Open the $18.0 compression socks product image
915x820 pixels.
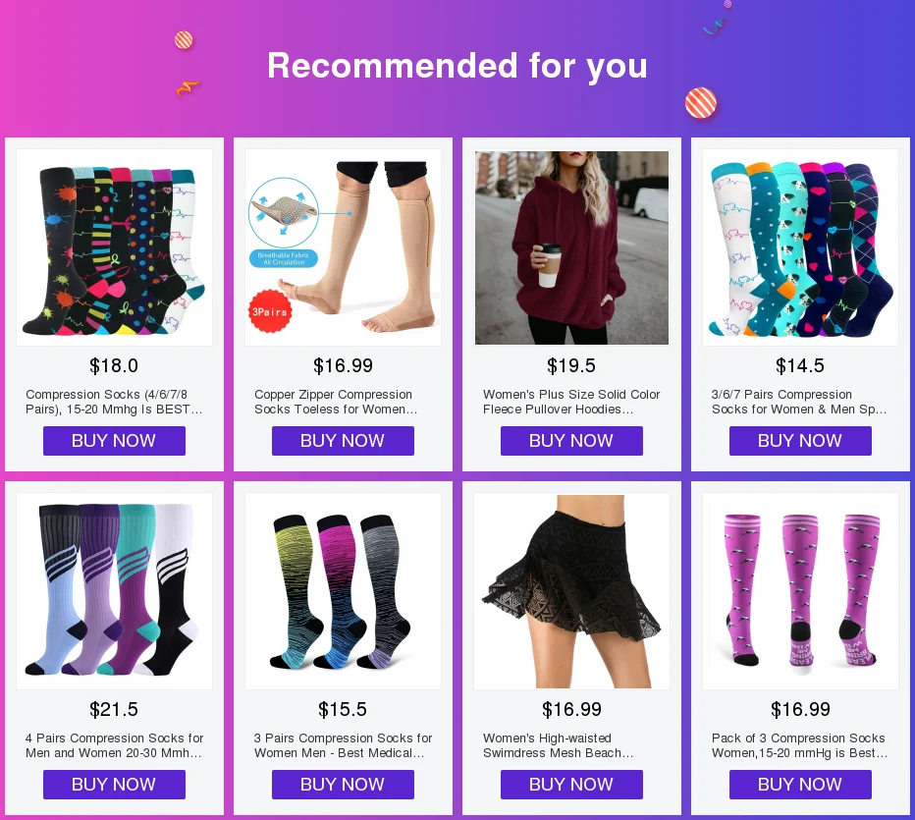point(114,247)
